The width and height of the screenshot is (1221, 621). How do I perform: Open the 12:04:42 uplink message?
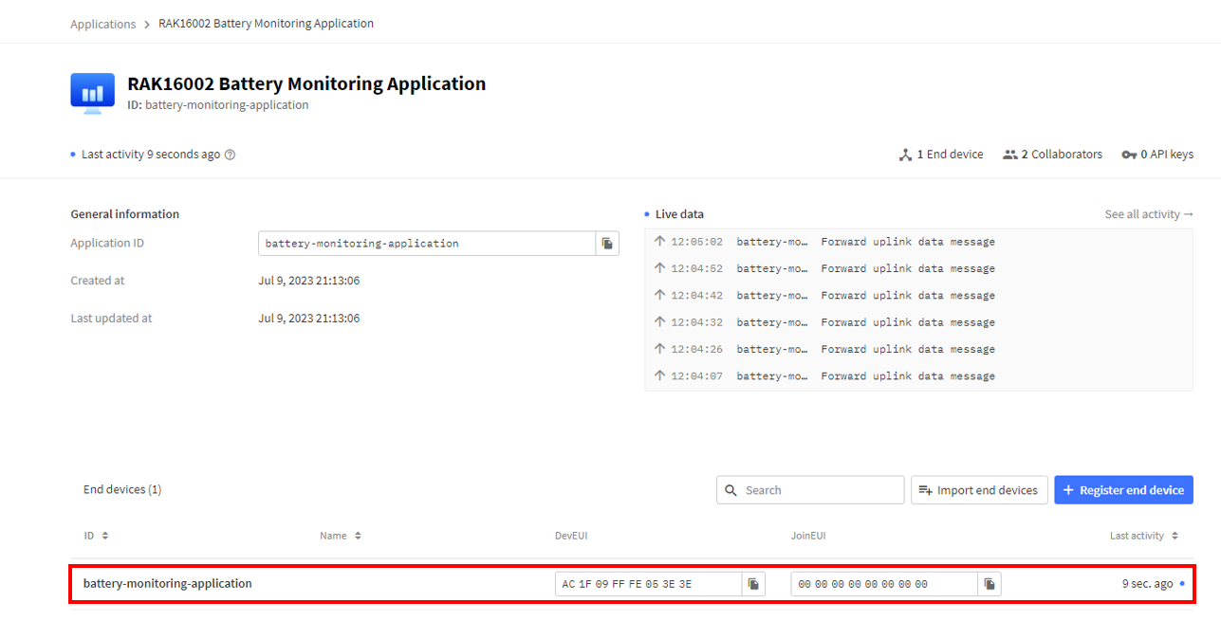point(918,296)
